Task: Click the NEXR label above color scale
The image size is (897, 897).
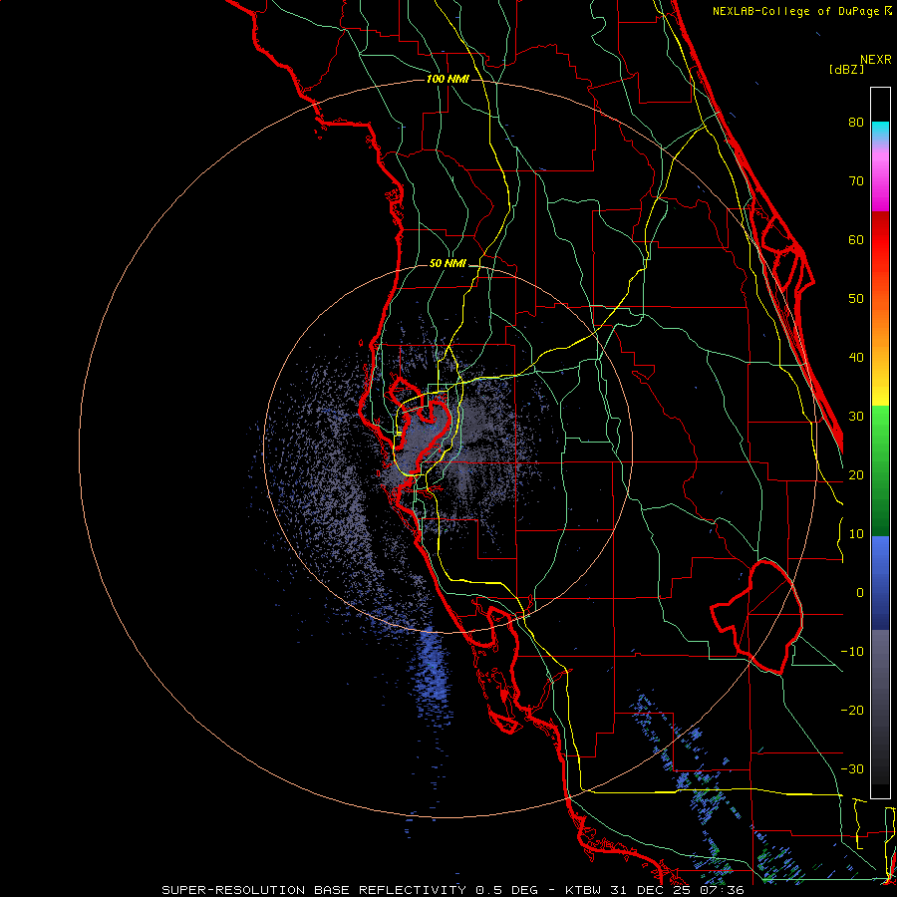Action: coord(876,60)
